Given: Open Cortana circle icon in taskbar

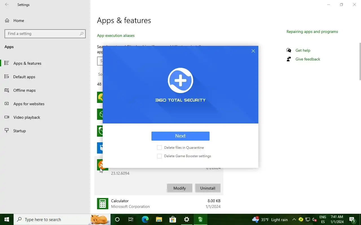Looking at the screenshot, I should pos(117,219).
